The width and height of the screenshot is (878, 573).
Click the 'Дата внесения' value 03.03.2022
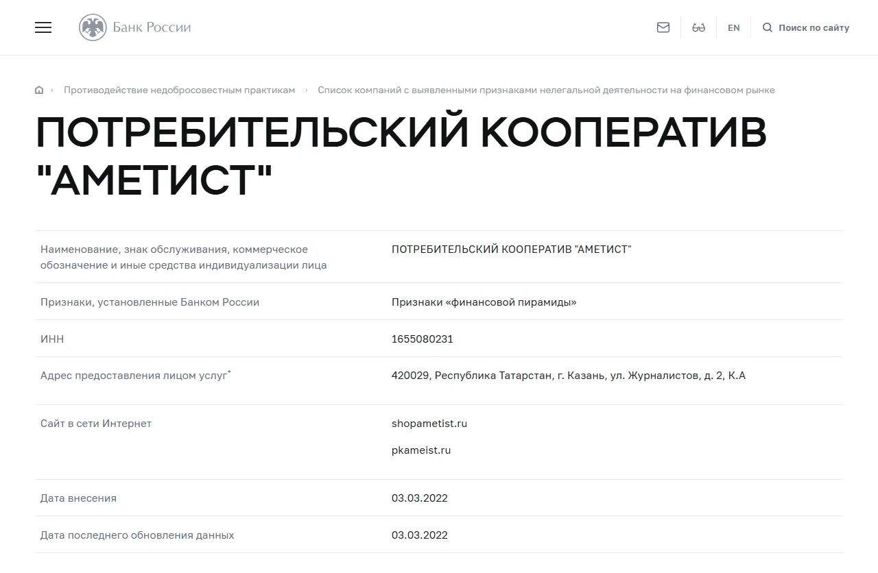pos(420,498)
